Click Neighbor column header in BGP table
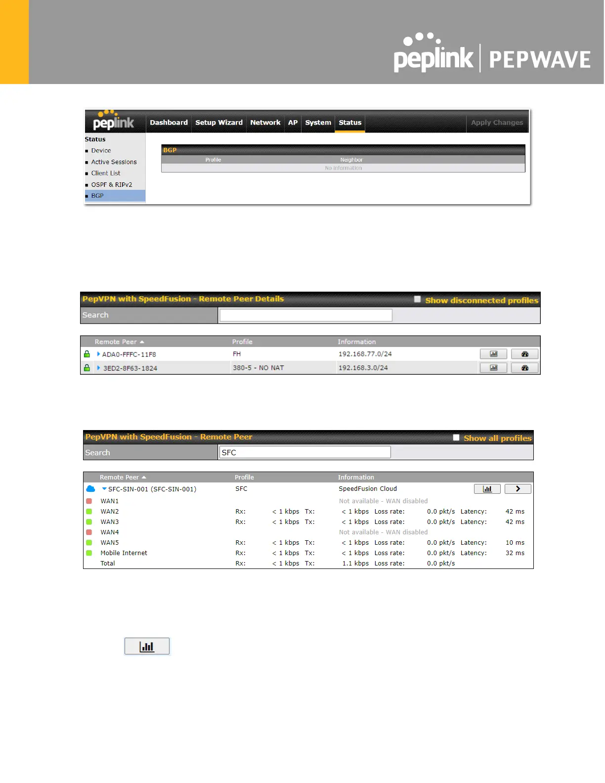The width and height of the screenshot is (605, 783). [351, 160]
